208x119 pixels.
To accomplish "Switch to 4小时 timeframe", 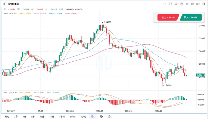I will coord(83,117).
